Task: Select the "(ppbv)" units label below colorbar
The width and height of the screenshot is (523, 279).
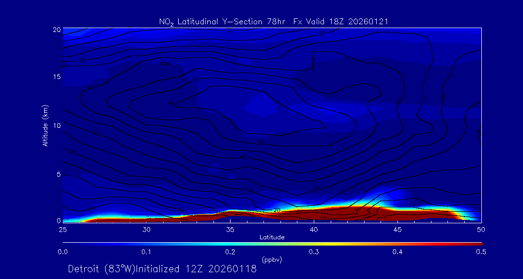Action: click(x=272, y=260)
